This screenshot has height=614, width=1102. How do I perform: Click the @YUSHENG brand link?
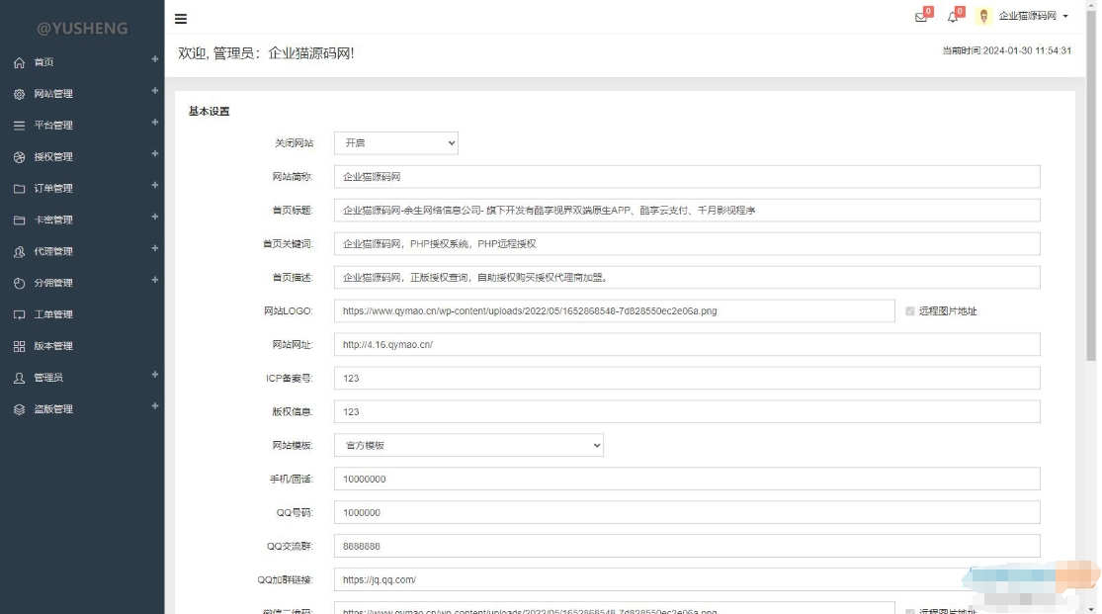coord(82,29)
